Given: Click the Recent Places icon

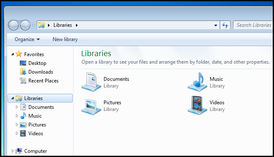Looking at the screenshot, I should [23, 81].
